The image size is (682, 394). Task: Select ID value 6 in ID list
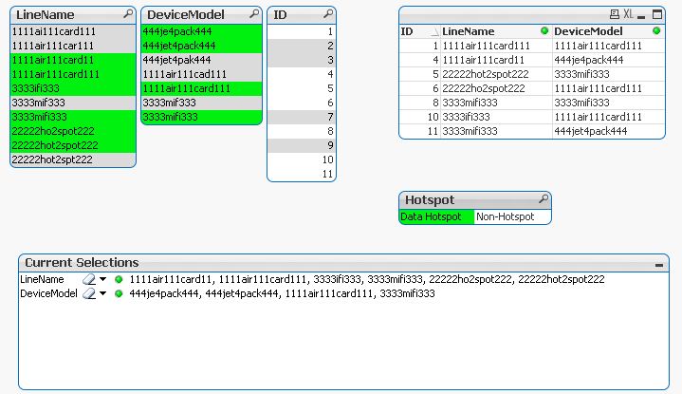302,103
